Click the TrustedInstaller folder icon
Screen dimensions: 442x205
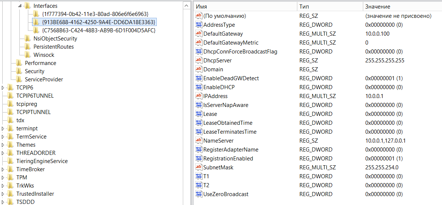coord(10,194)
